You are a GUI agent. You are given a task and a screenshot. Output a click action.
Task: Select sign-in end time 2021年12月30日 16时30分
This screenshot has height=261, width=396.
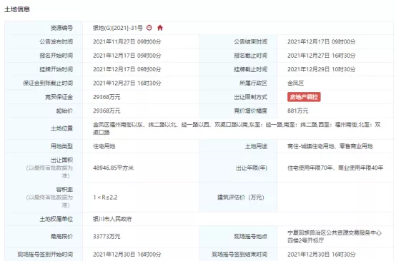tap(321, 254)
